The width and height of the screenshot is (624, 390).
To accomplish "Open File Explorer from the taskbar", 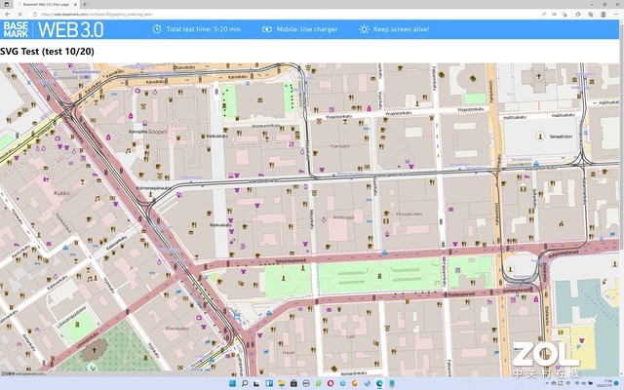I will pos(282,383).
